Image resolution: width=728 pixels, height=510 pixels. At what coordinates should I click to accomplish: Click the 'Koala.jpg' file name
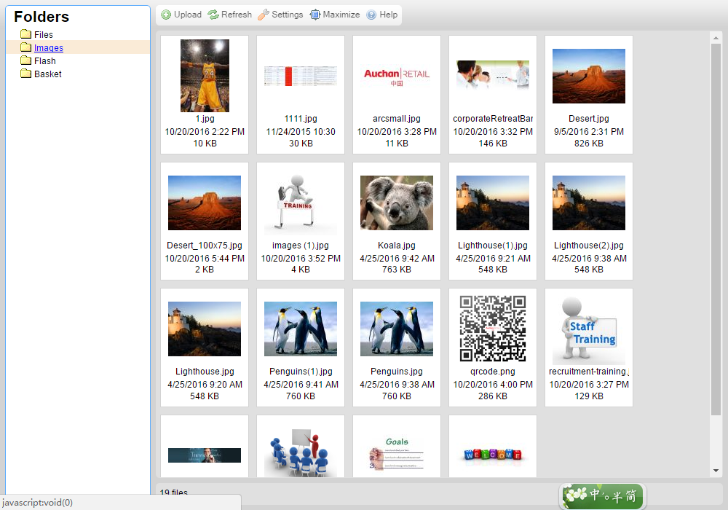pos(397,246)
